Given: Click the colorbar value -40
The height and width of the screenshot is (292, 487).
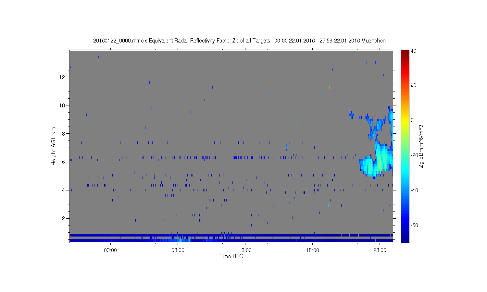Looking at the screenshot, I should (x=414, y=190).
